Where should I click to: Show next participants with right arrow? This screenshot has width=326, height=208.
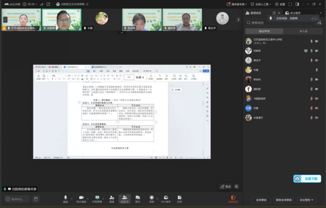pyautogui.click(x=238, y=20)
